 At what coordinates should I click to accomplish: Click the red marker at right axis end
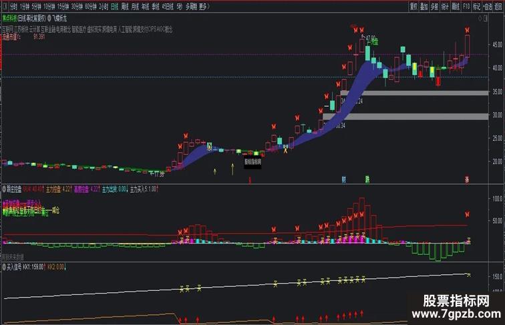(x=467, y=180)
